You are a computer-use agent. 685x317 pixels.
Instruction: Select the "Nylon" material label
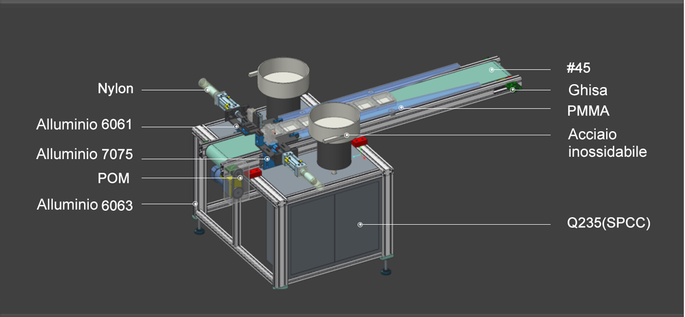(115, 89)
